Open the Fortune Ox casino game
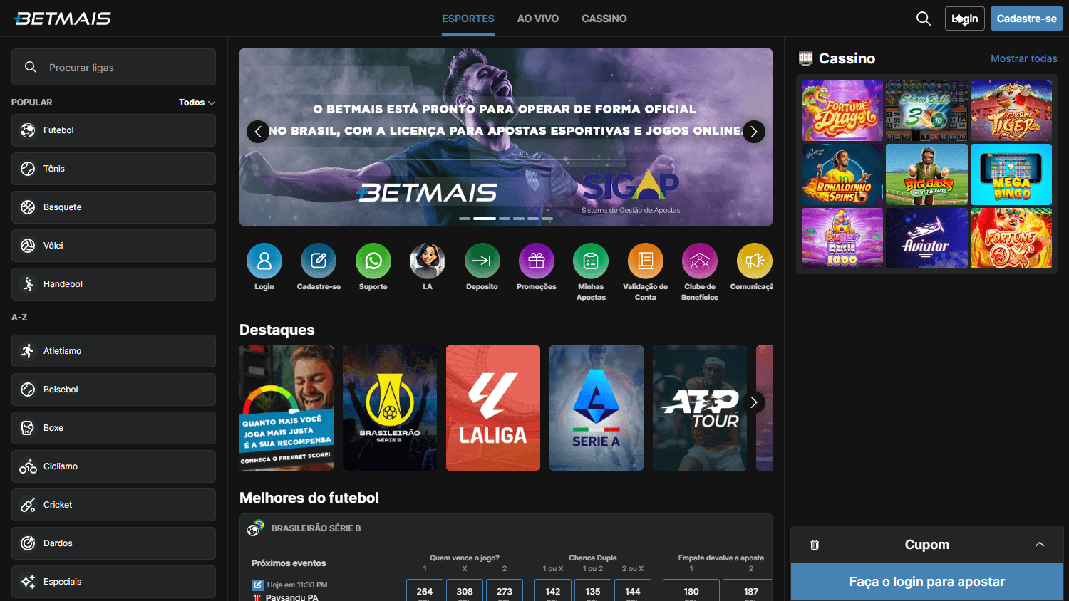The width and height of the screenshot is (1069, 601). click(1011, 238)
